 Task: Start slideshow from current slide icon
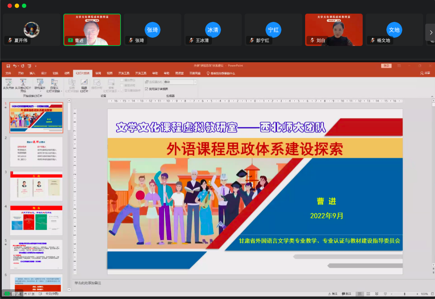pyautogui.click(x=23, y=83)
